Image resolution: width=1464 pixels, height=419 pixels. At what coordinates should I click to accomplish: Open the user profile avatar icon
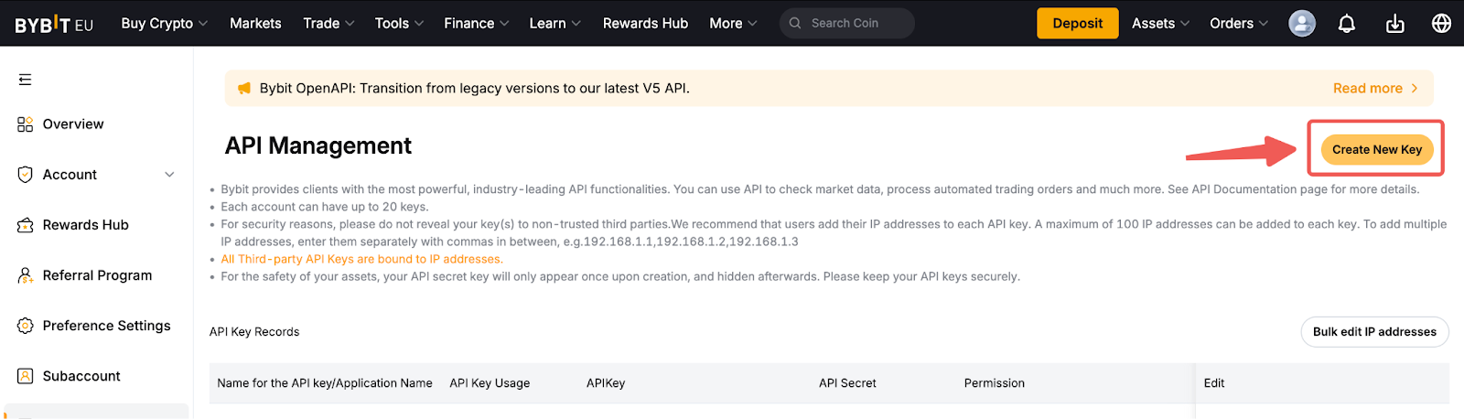coord(1301,24)
